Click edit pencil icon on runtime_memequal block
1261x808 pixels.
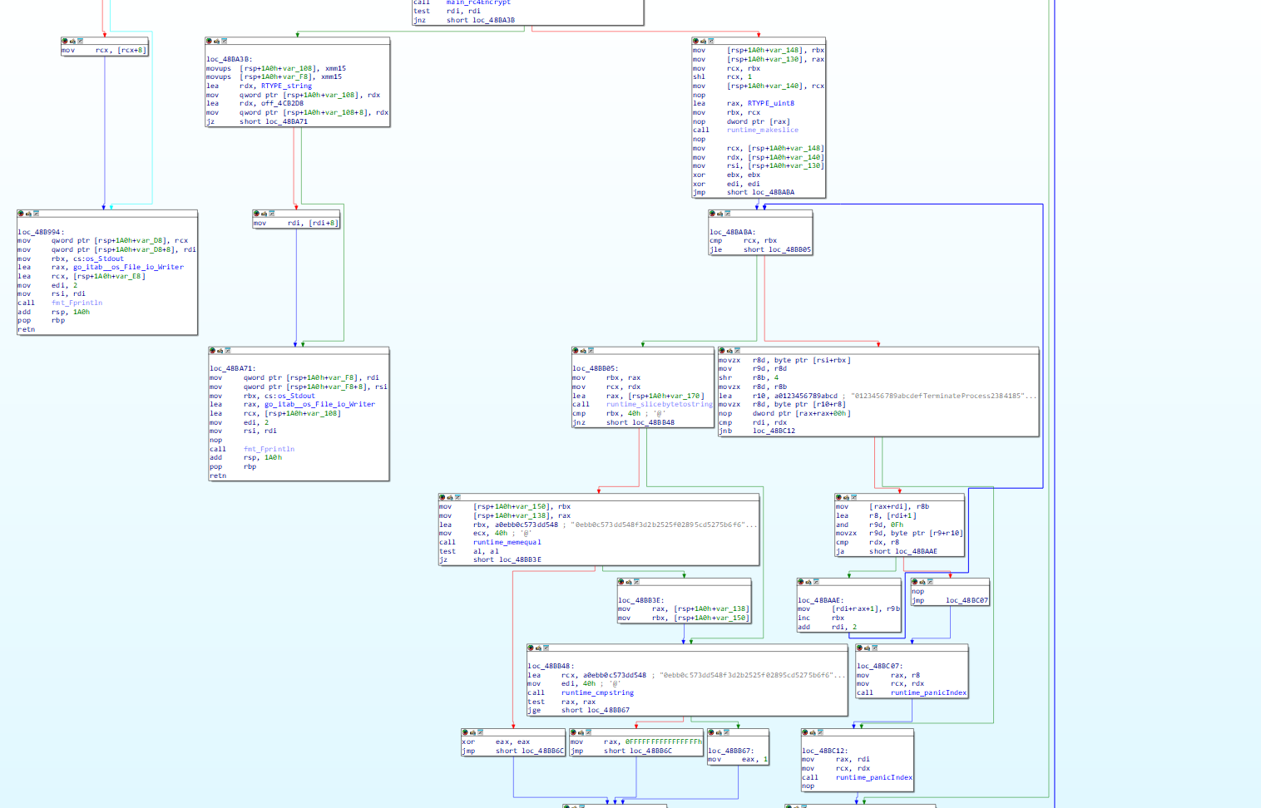pos(450,497)
